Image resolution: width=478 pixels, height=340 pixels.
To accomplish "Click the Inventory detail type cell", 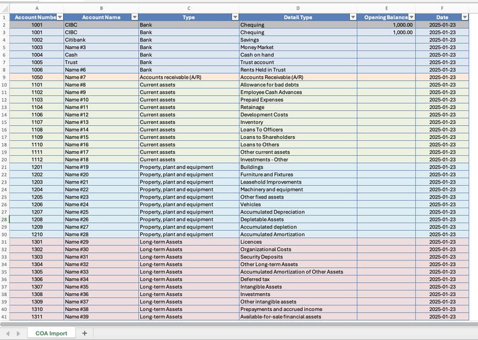I will (x=298, y=122).
